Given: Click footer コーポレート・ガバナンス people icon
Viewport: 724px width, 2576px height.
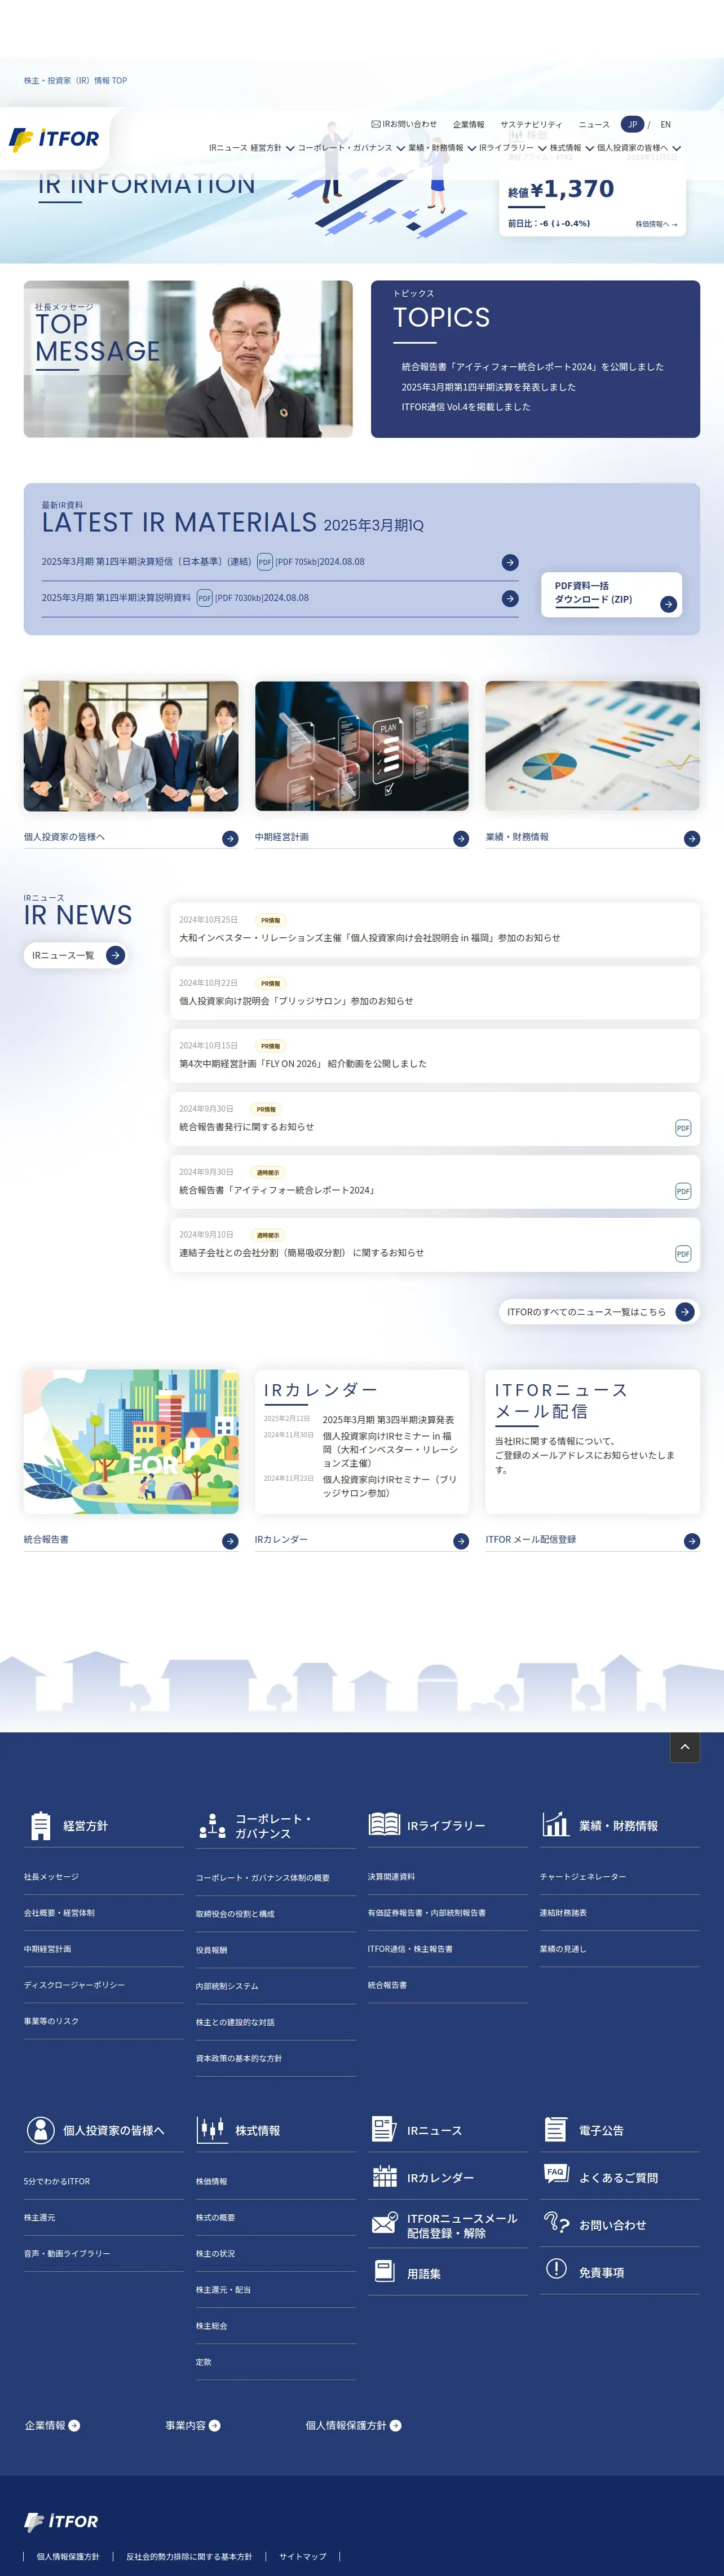Looking at the screenshot, I should click(213, 1826).
